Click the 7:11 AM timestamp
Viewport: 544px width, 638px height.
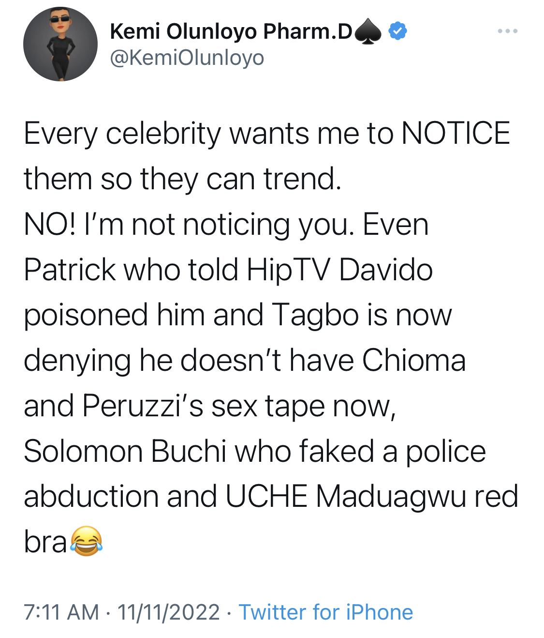click(x=61, y=612)
